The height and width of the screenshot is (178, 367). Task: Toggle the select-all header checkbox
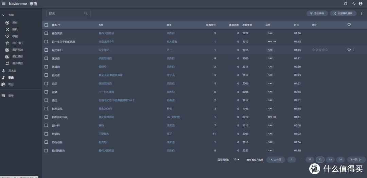coord(47,25)
